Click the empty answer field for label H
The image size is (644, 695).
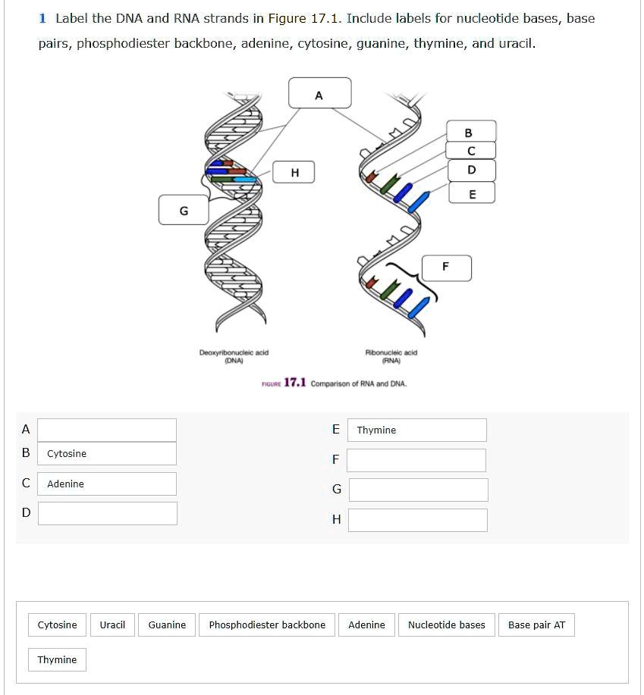tap(418, 520)
